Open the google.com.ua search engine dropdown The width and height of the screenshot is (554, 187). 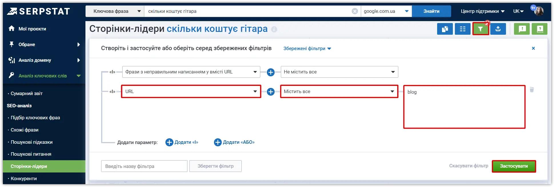[386, 11]
